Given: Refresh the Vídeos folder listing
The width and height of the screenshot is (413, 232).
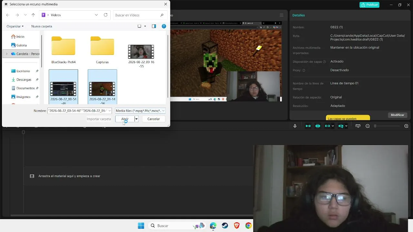Looking at the screenshot, I should [x=106, y=15].
